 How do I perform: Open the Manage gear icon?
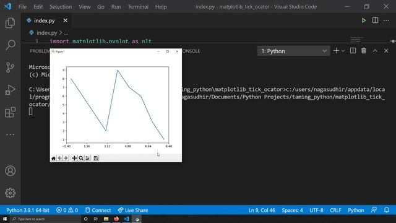[10, 193]
